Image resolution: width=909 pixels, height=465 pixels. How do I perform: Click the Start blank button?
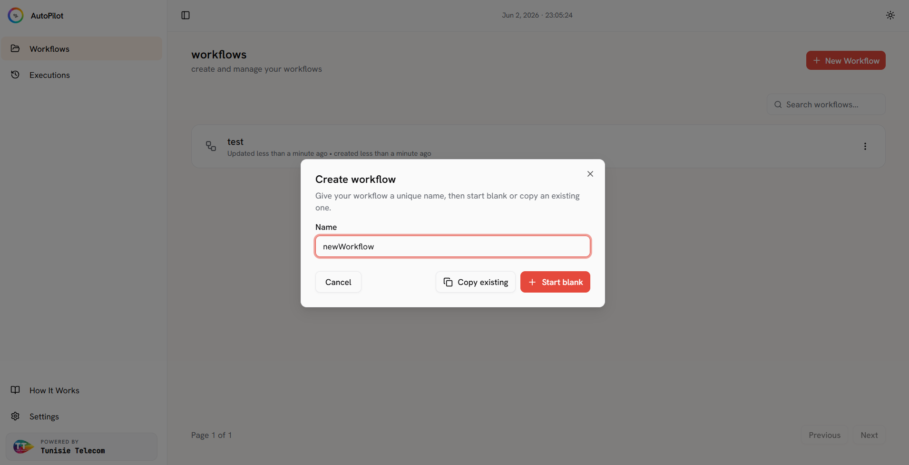tap(555, 282)
